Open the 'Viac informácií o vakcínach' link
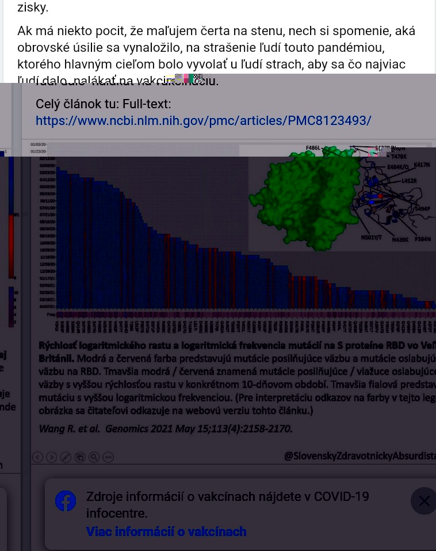 166,531
